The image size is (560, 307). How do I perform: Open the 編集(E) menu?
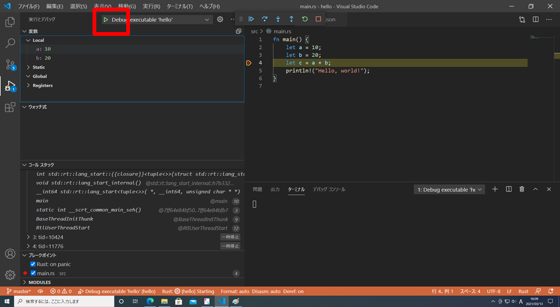point(55,6)
